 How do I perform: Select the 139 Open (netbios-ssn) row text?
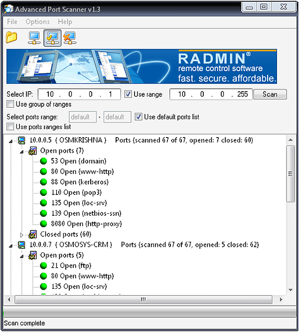coord(86,213)
